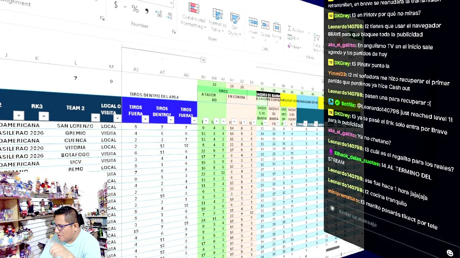Viewport: 460px width, 258px height.
Task: Open Yimmi23's chat profile
Action: click(x=337, y=74)
